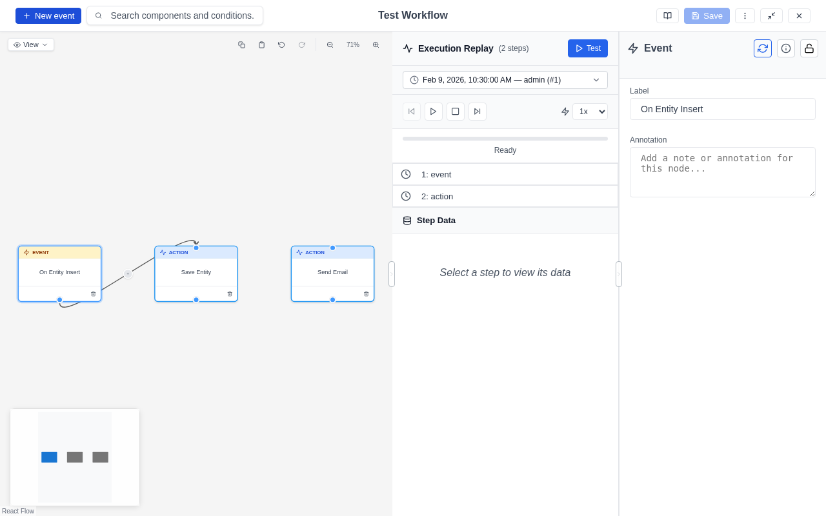Expand the execution run date dropdown
The image size is (826, 516).
coord(505,80)
